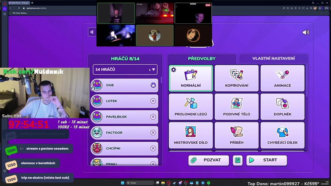Click the crown icon next to OGB
The height and width of the screenshot is (186, 331).
153,85
